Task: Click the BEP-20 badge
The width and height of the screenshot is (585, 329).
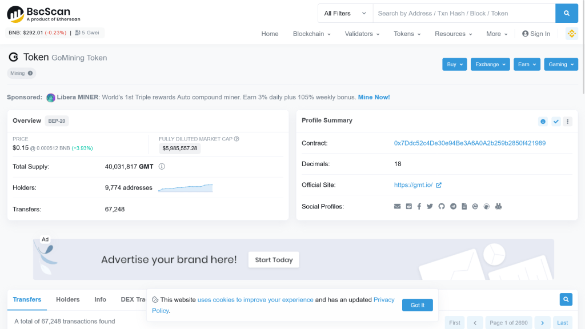Action: coord(57,121)
